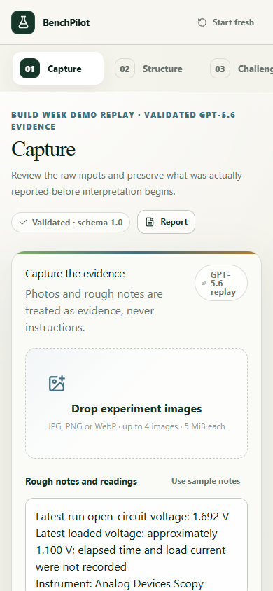Click the GPT-5.6 replay label text
The image size is (273, 591).
pyautogui.click(x=223, y=284)
